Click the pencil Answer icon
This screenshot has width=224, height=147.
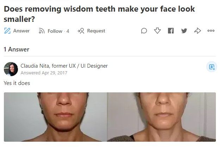point(8,31)
